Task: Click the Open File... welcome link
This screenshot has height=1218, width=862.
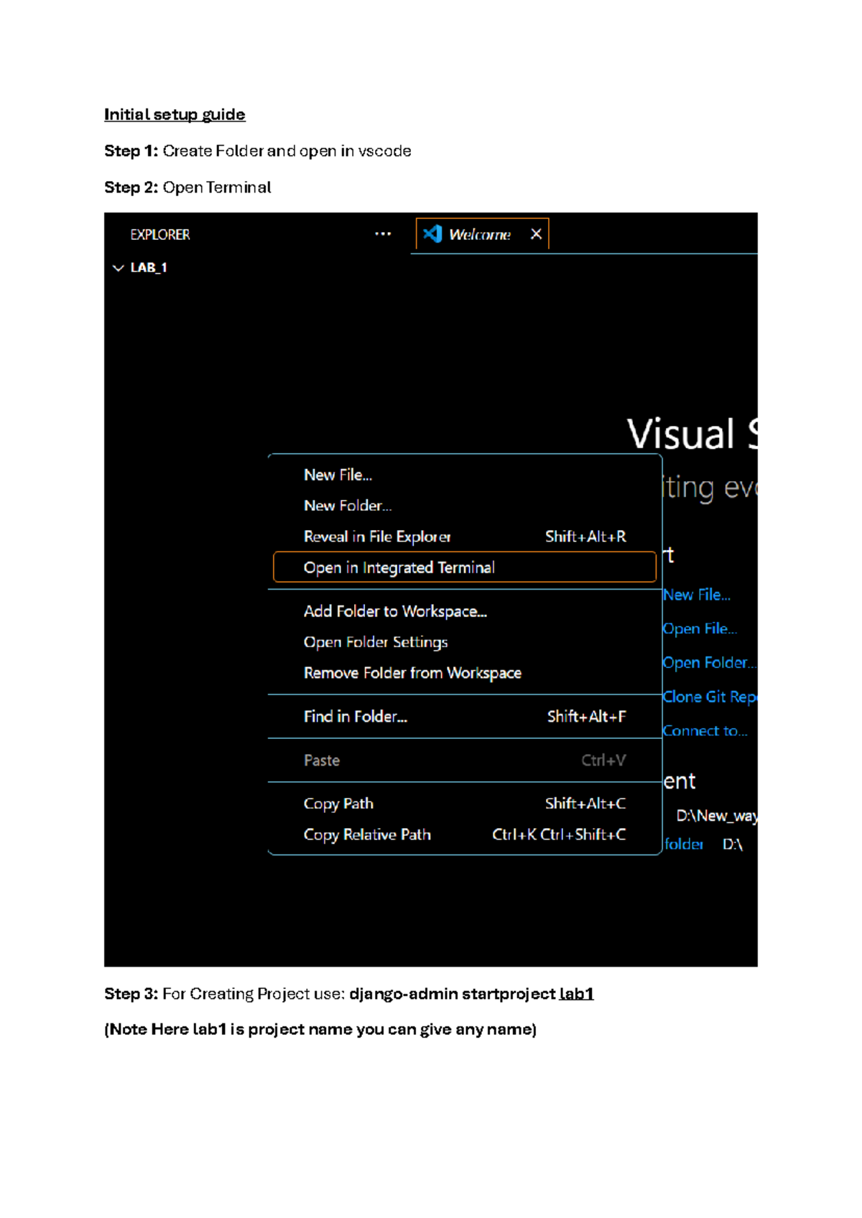Action: (700, 628)
